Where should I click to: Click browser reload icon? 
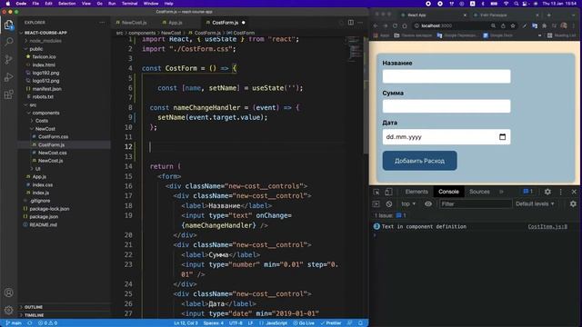pyautogui.click(x=395, y=25)
